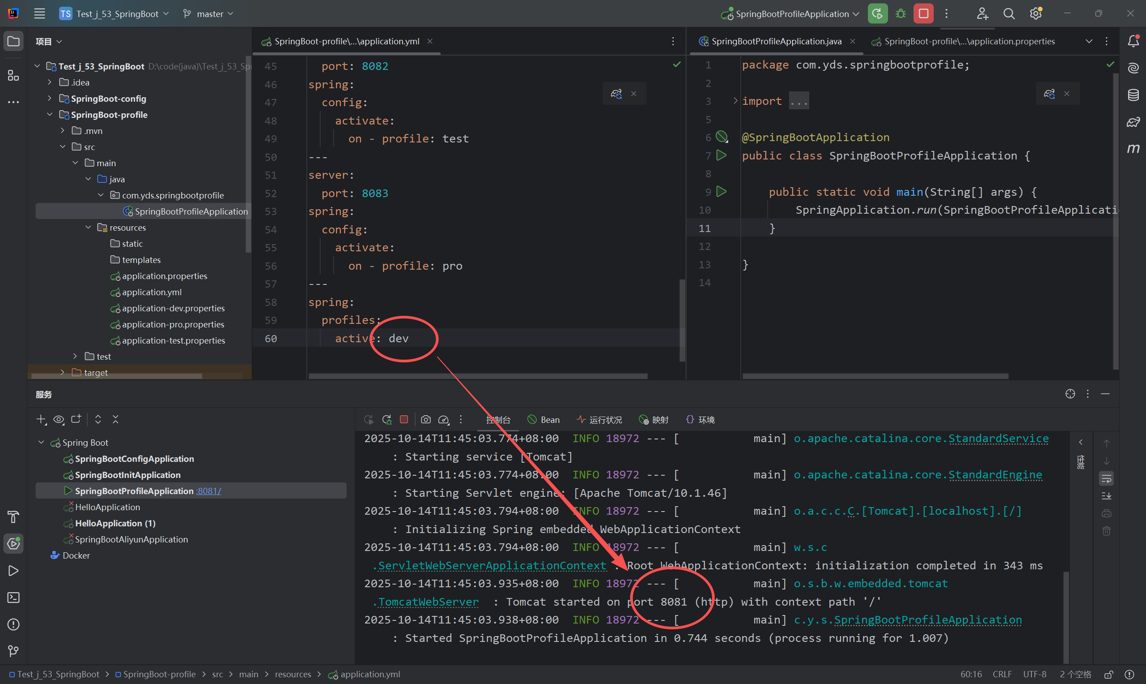Open the 运行状况 health tab

[599, 420]
